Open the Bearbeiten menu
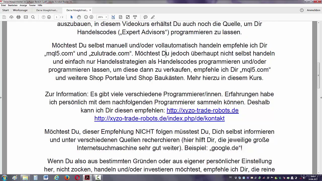The height and width of the screenshot is (181, 322). pyautogui.click(x=13, y=5)
